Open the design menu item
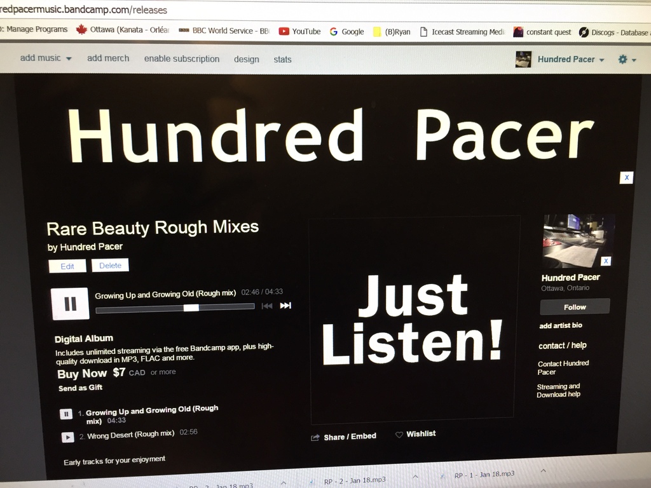 coord(246,59)
